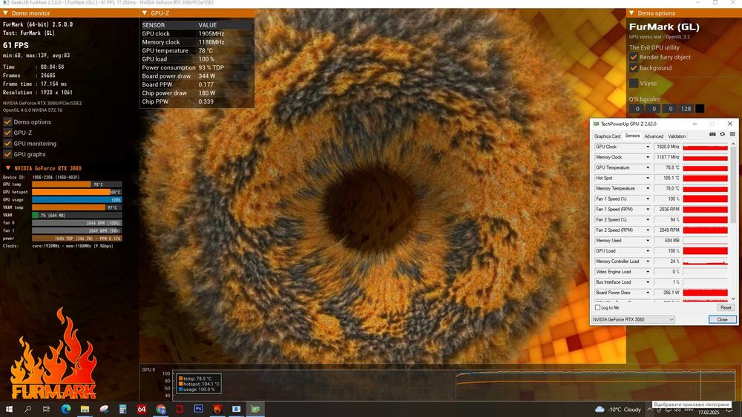Click the GPU-Z refresh icon
This screenshot has height=417, width=742.
pos(723,135)
